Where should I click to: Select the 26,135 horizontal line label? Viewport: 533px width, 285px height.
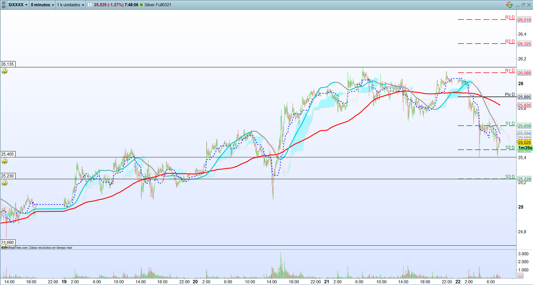click(7, 64)
